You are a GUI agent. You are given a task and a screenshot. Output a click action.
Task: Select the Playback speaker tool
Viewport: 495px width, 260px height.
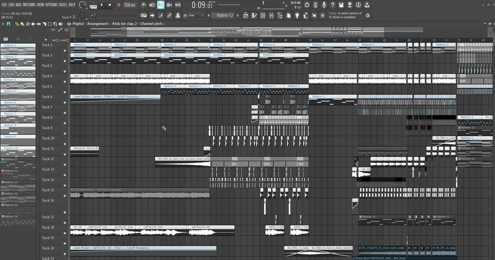click(61, 24)
